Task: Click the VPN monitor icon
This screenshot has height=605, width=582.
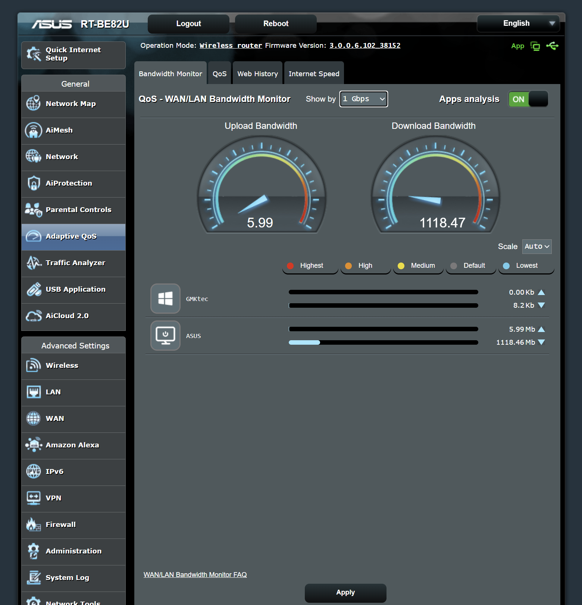Action: click(34, 498)
